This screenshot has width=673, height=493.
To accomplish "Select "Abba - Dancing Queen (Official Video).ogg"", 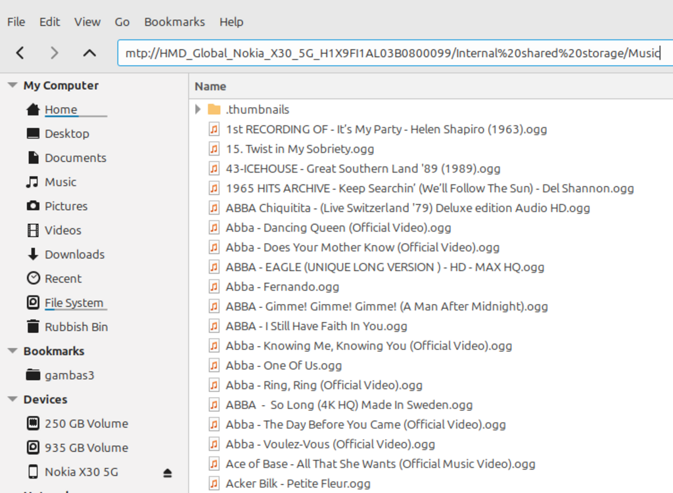I will pyautogui.click(x=338, y=228).
